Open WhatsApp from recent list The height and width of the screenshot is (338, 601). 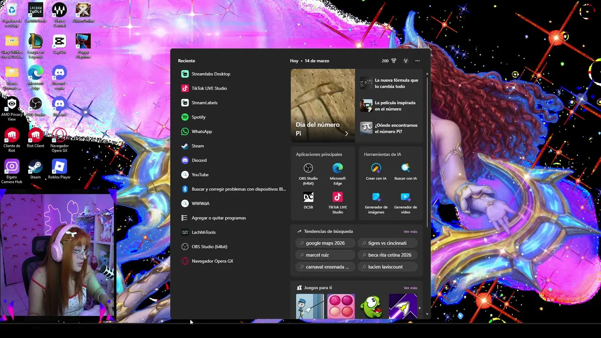(x=232, y=131)
